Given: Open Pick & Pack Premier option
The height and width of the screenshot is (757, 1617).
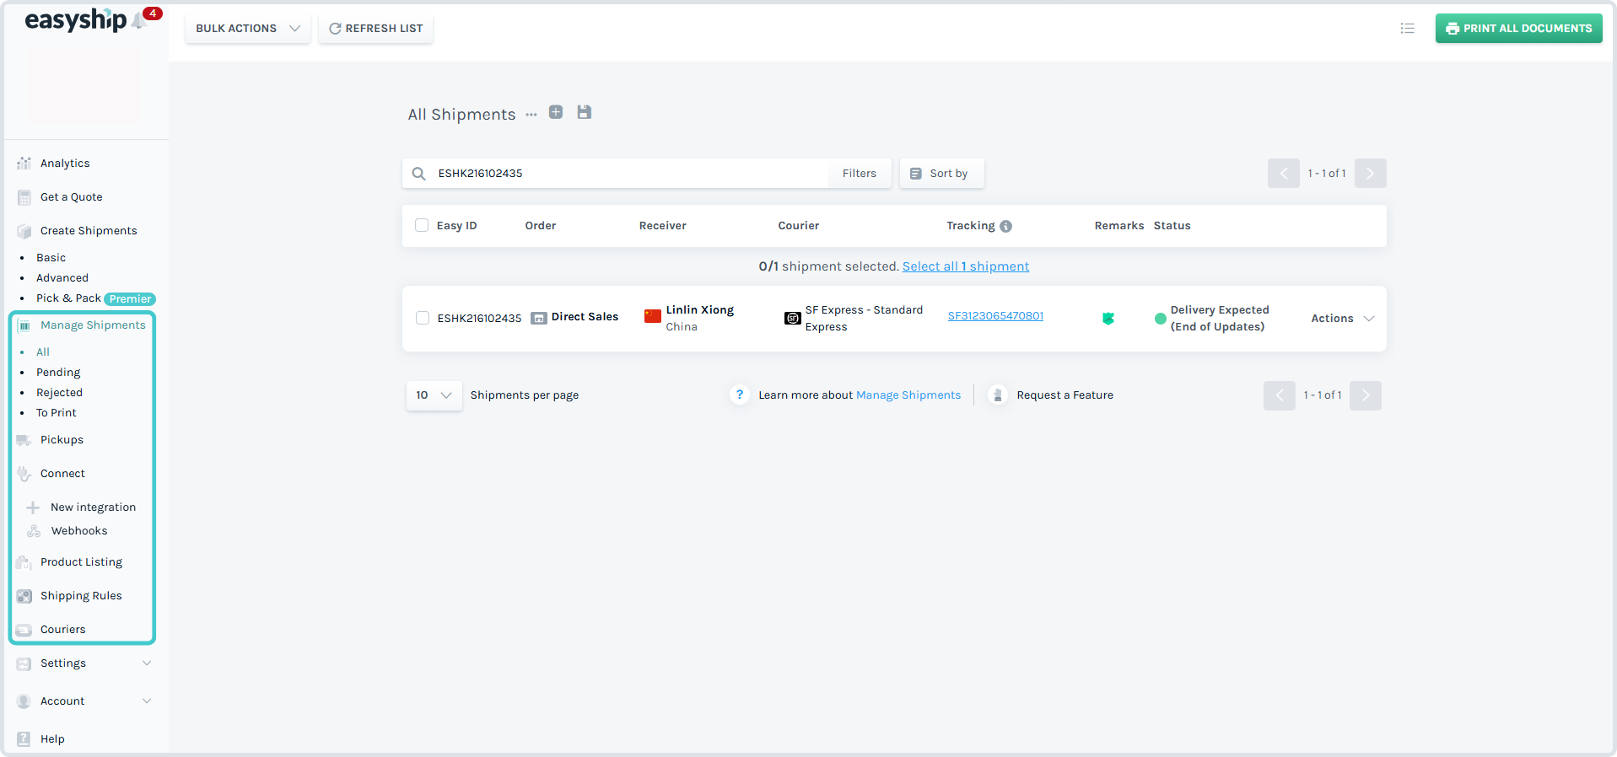Looking at the screenshot, I should pyautogui.click(x=95, y=298).
